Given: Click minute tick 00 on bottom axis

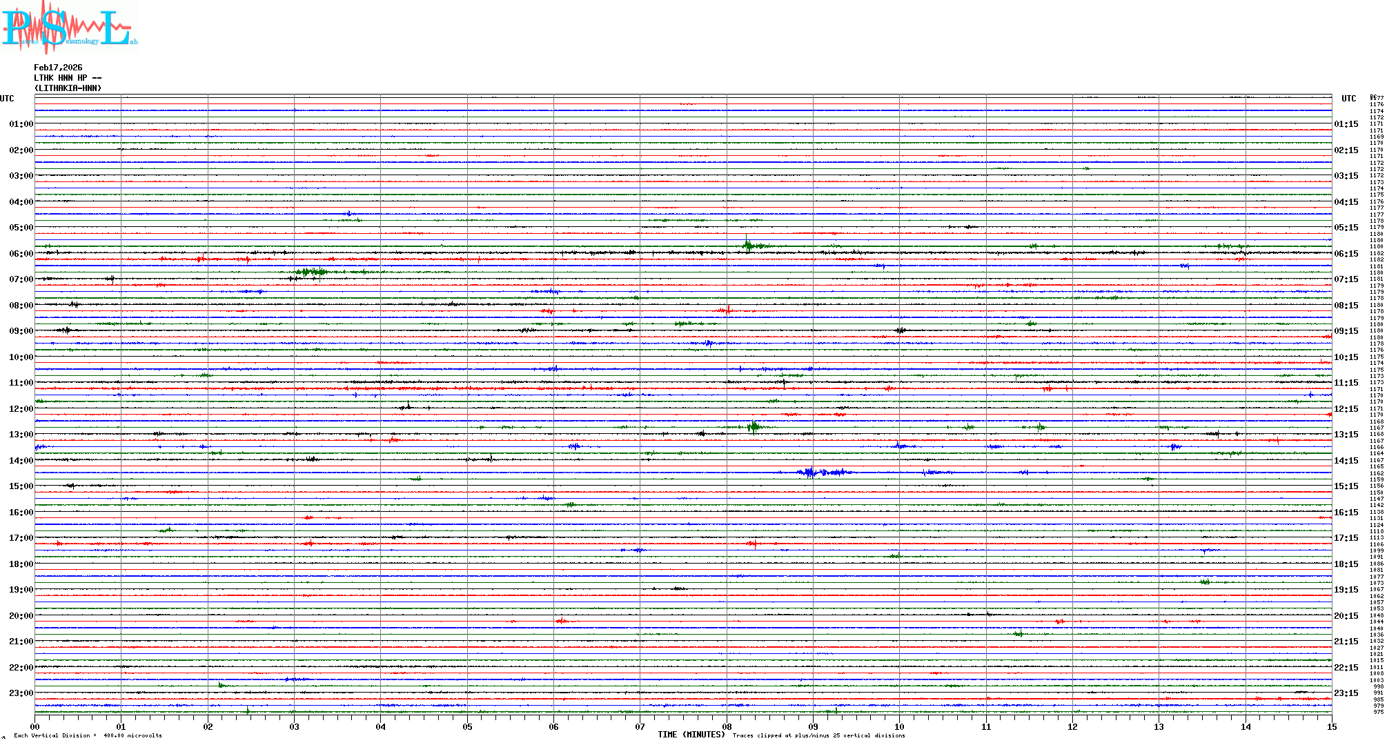Looking at the screenshot, I should 35,726.
